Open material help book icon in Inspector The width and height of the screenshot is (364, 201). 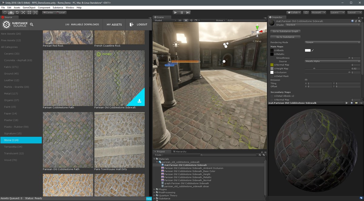tap(352, 21)
